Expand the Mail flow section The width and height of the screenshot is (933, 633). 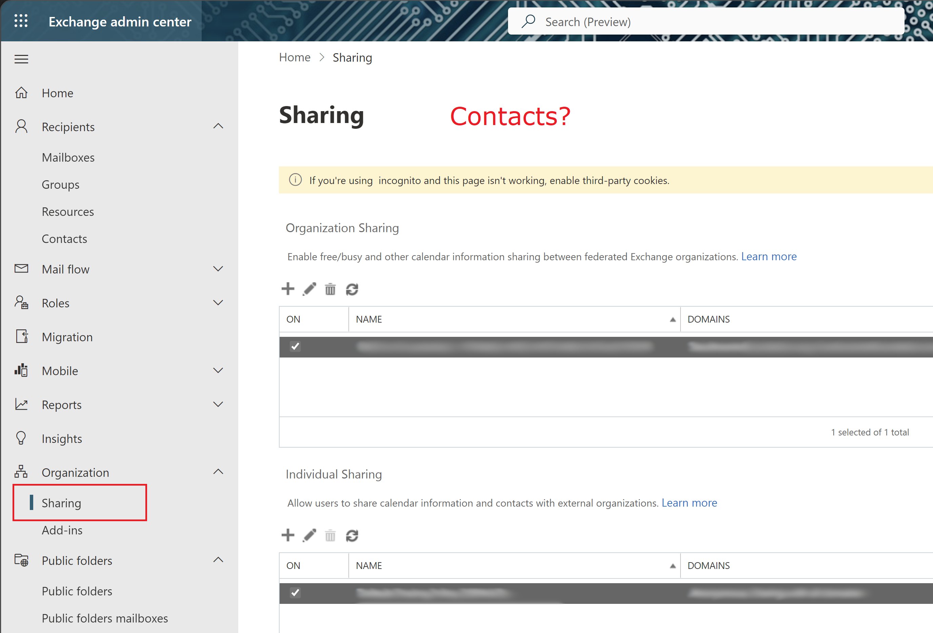pos(218,268)
